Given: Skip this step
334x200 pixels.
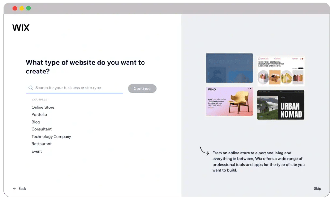Looking at the screenshot, I should [317, 189].
